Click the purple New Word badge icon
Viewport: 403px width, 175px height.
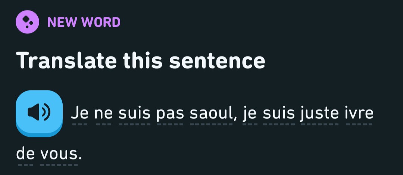tap(27, 22)
